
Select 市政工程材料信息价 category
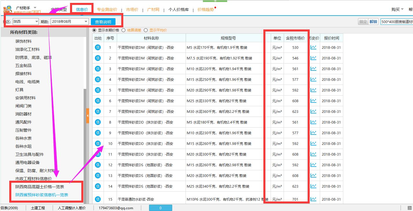point(34,179)
